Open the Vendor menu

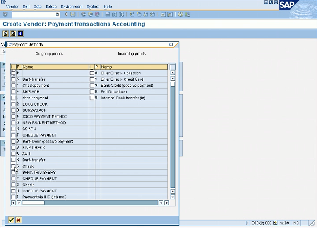12,7
